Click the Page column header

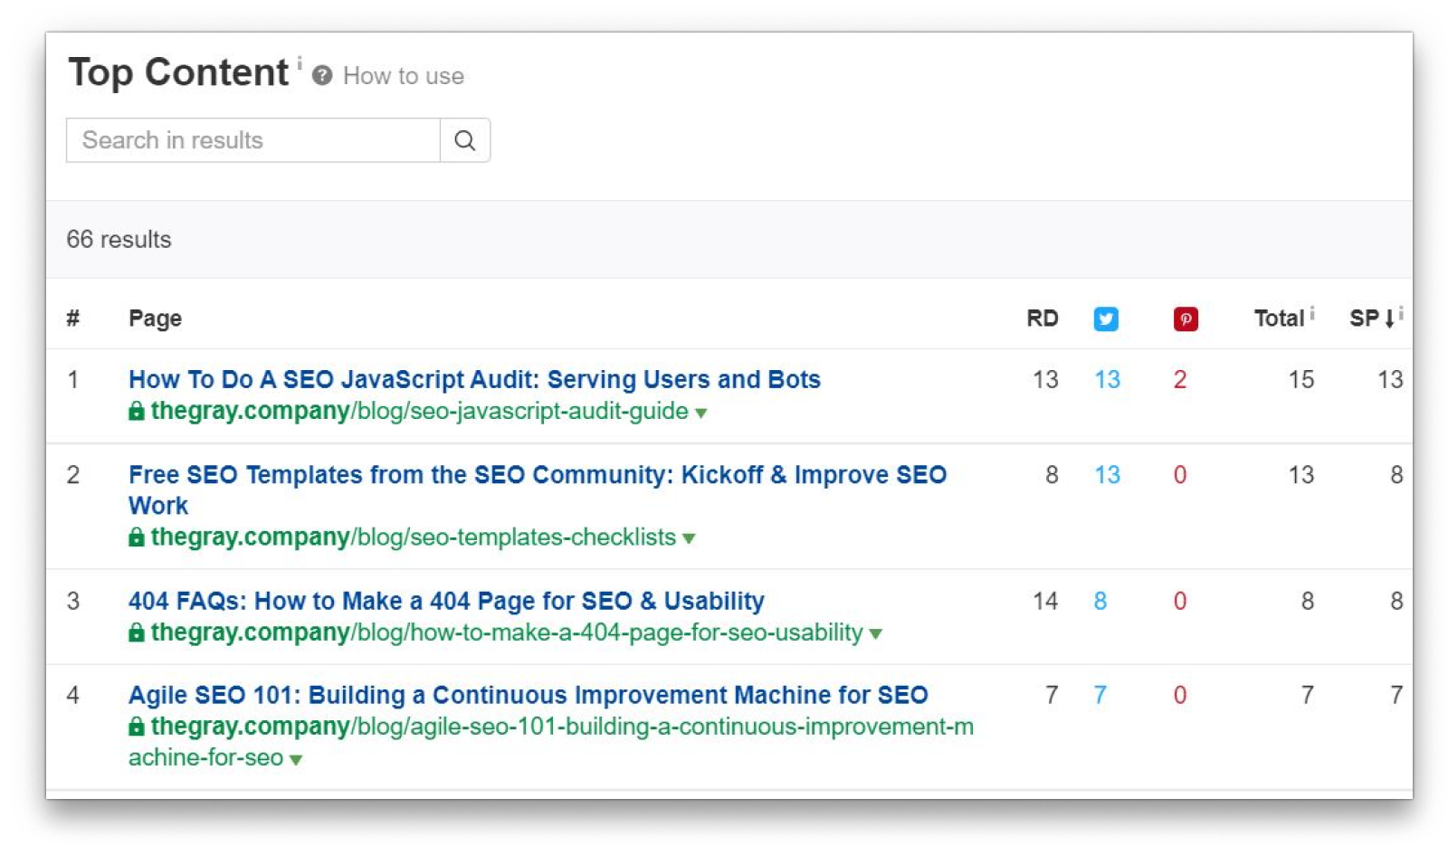pyautogui.click(x=154, y=318)
